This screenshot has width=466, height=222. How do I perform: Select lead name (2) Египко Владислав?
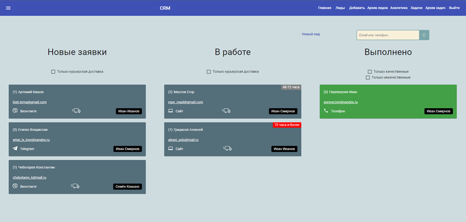[x=30, y=130]
